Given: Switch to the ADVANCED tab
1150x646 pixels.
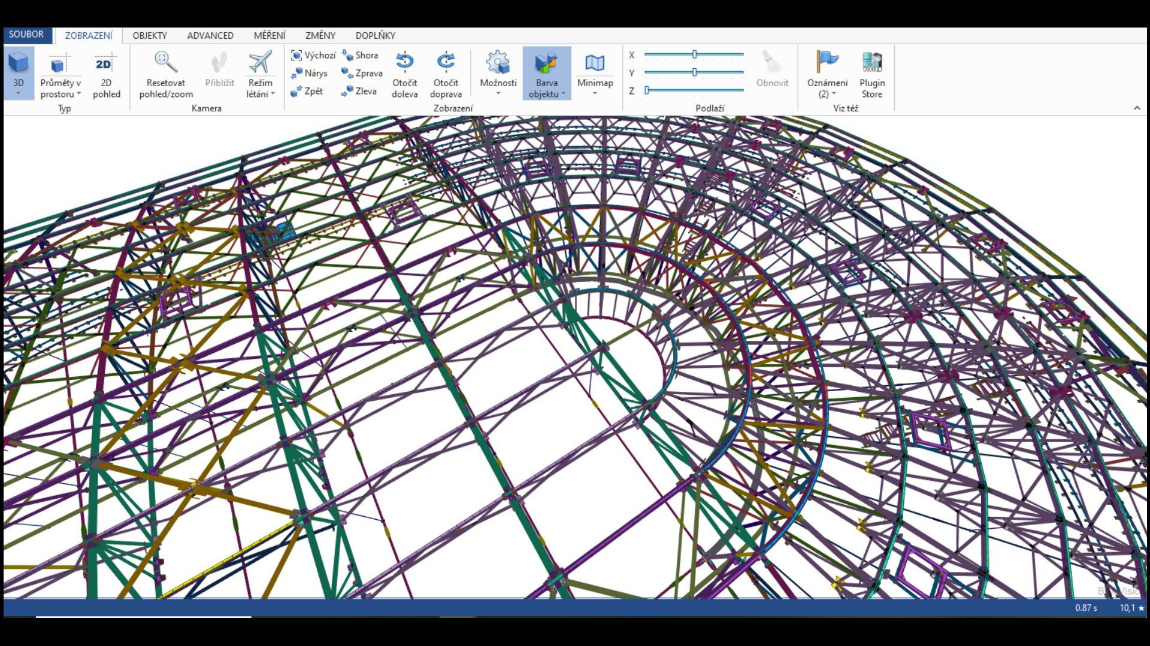Looking at the screenshot, I should coord(210,35).
